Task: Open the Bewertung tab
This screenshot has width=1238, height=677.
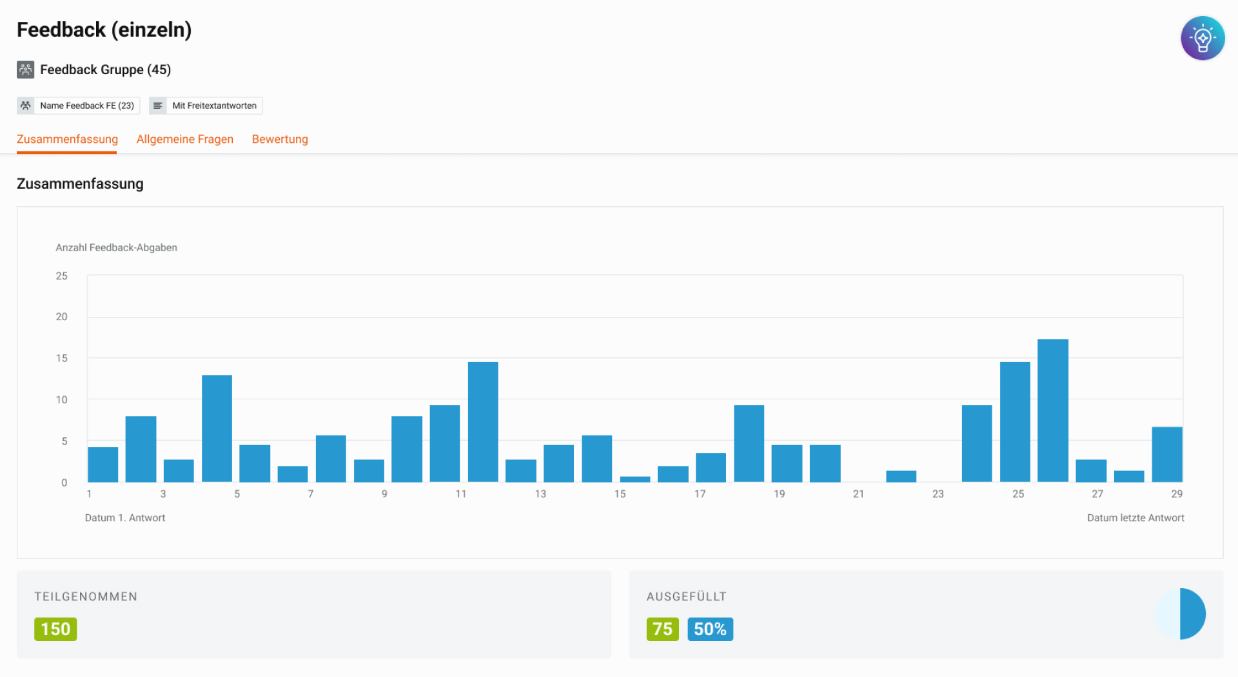Action: (280, 139)
